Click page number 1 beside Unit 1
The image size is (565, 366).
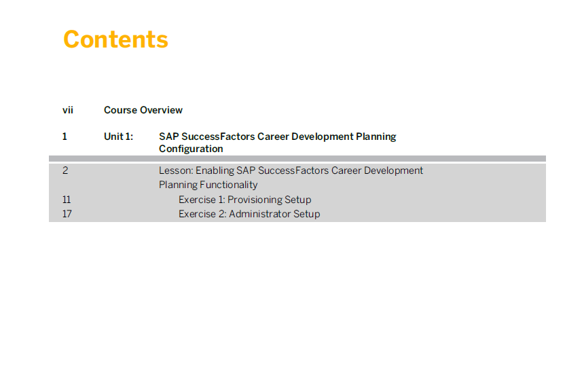click(65, 136)
